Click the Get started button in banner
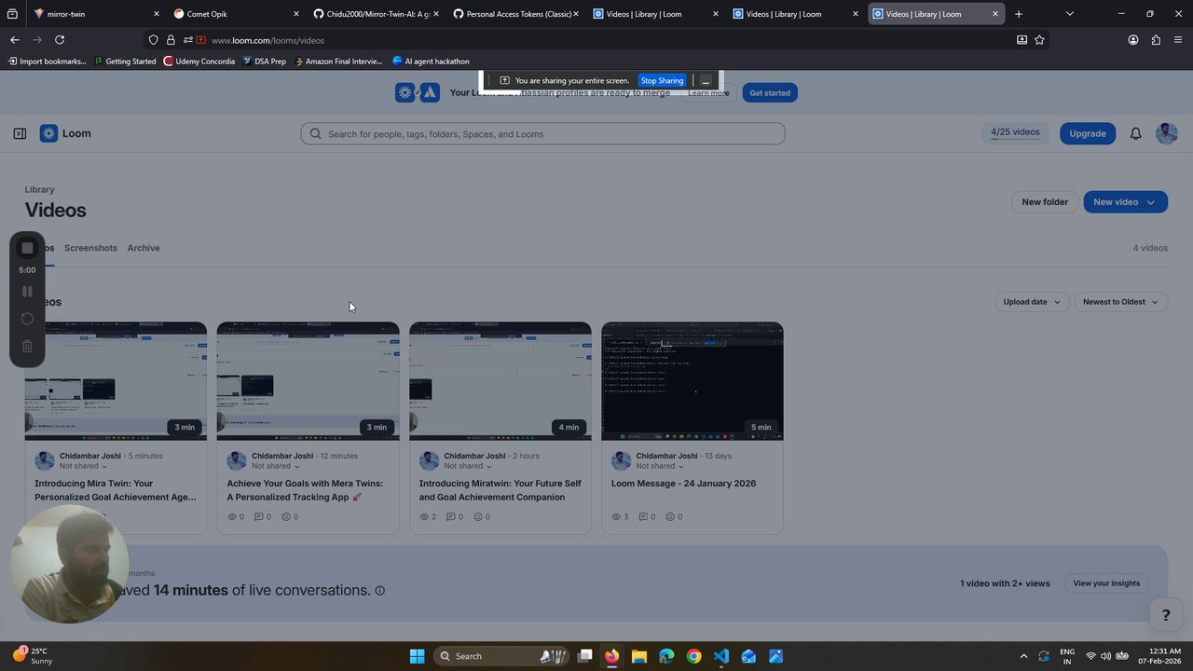The width and height of the screenshot is (1193, 671). 770,92
